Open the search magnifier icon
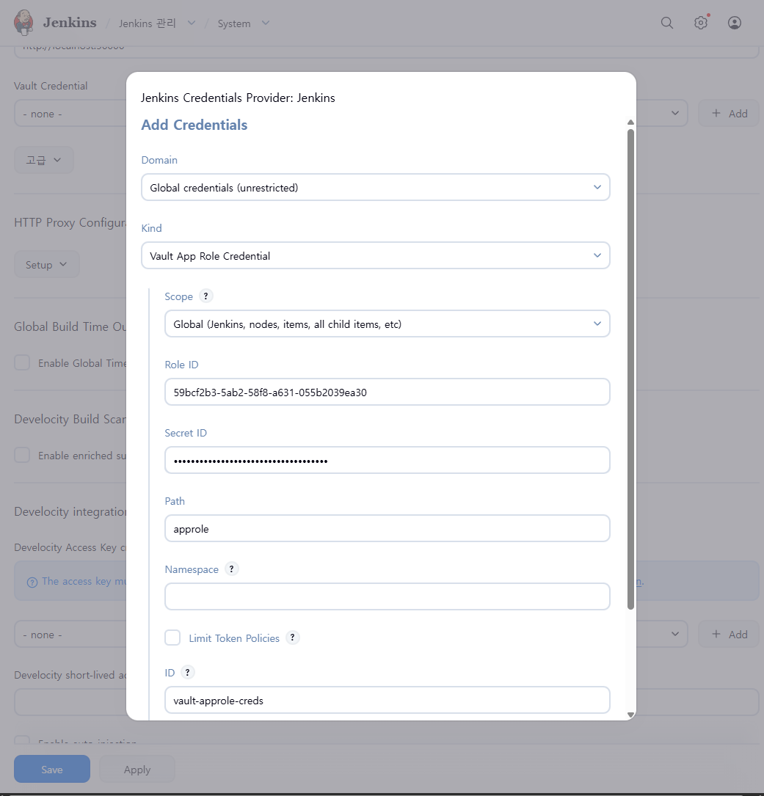Screen dimensions: 764x796 click(667, 23)
